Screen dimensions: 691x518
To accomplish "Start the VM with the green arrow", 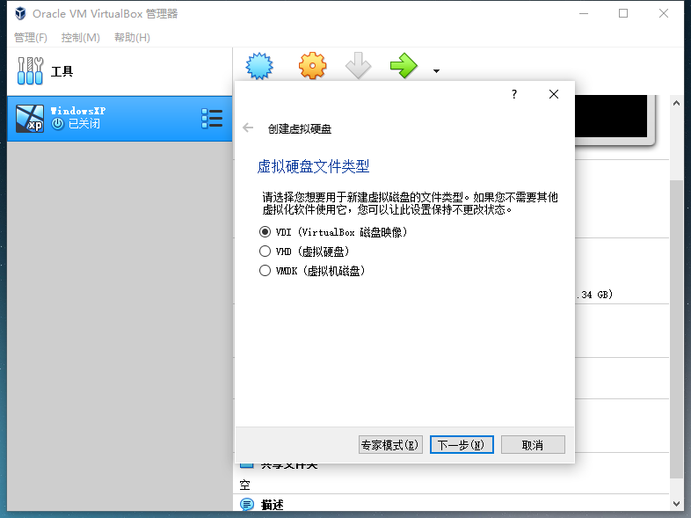I will pyautogui.click(x=404, y=66).
